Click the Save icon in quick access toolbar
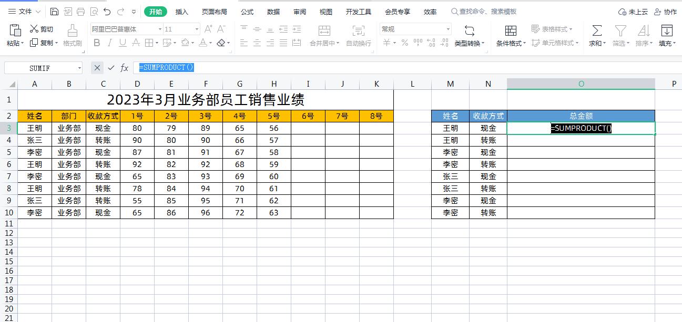The height and width of the screenshot is (322, 682). [x=55, y=12]
